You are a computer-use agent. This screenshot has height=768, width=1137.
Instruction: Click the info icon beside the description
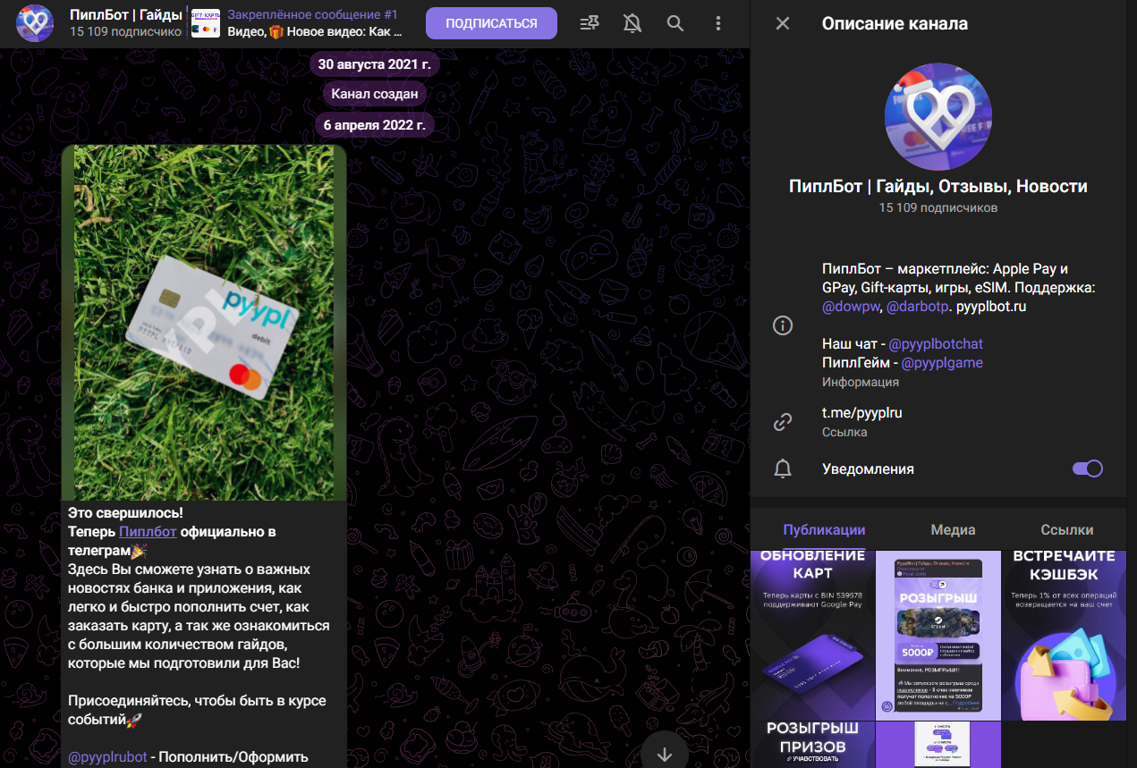[783, 325]
